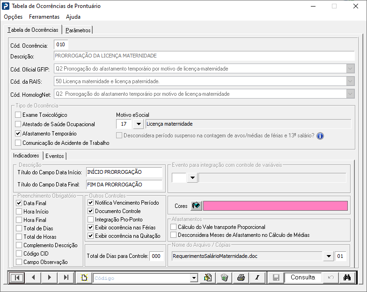The height and width of the screenshot is (292, 367).
Task: Open the Cores color picker icon
Action: pos(196,206)
